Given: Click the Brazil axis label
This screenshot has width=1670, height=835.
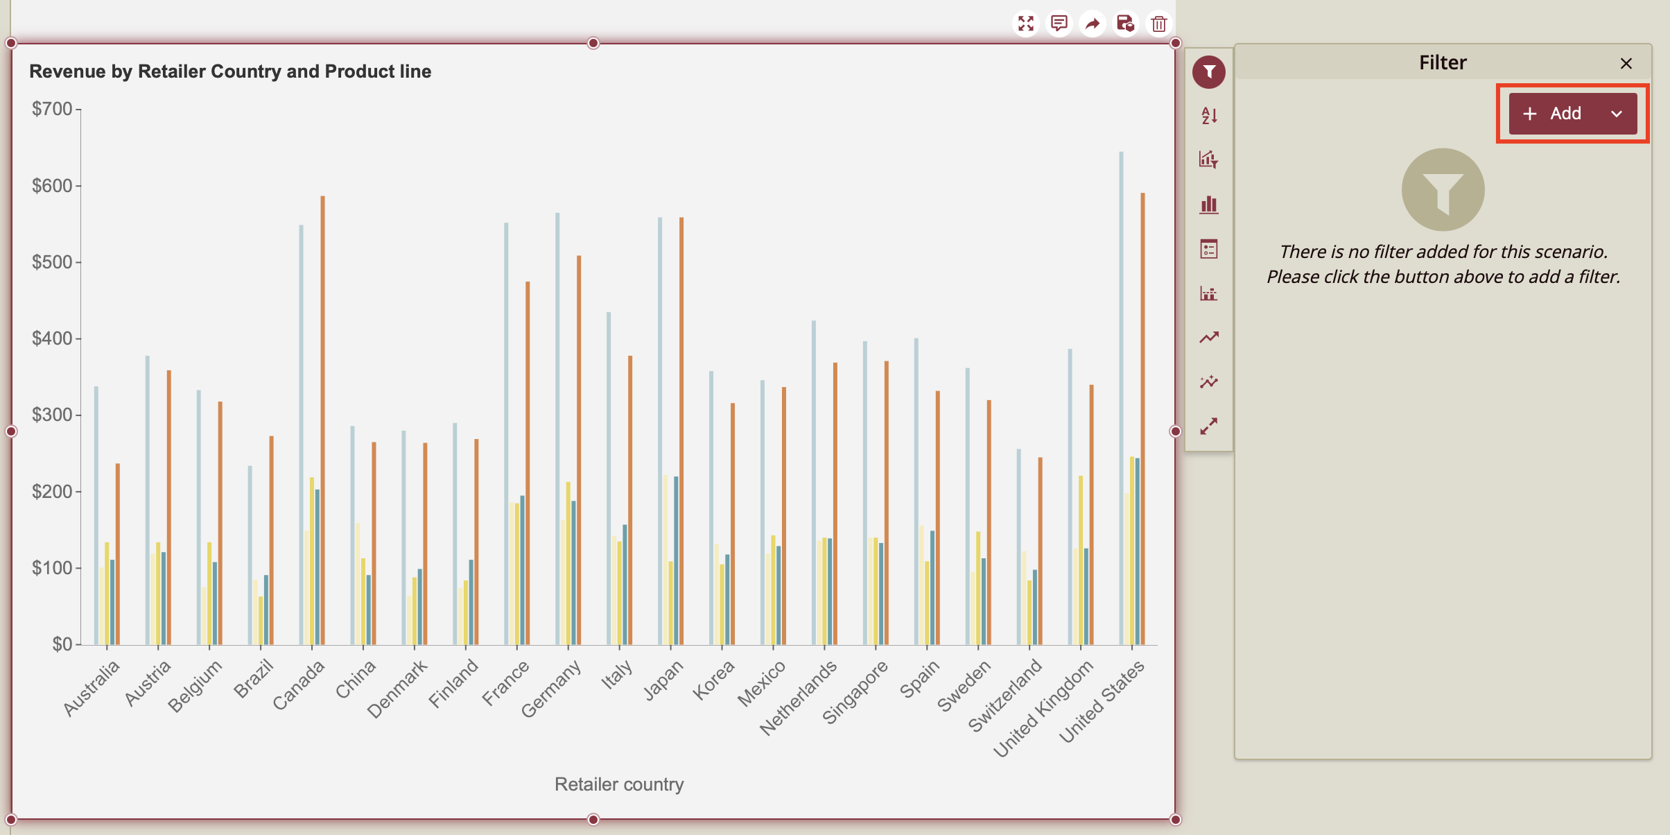Looking at the screenshot, I should pyautogui.click(x=254, y=678).
